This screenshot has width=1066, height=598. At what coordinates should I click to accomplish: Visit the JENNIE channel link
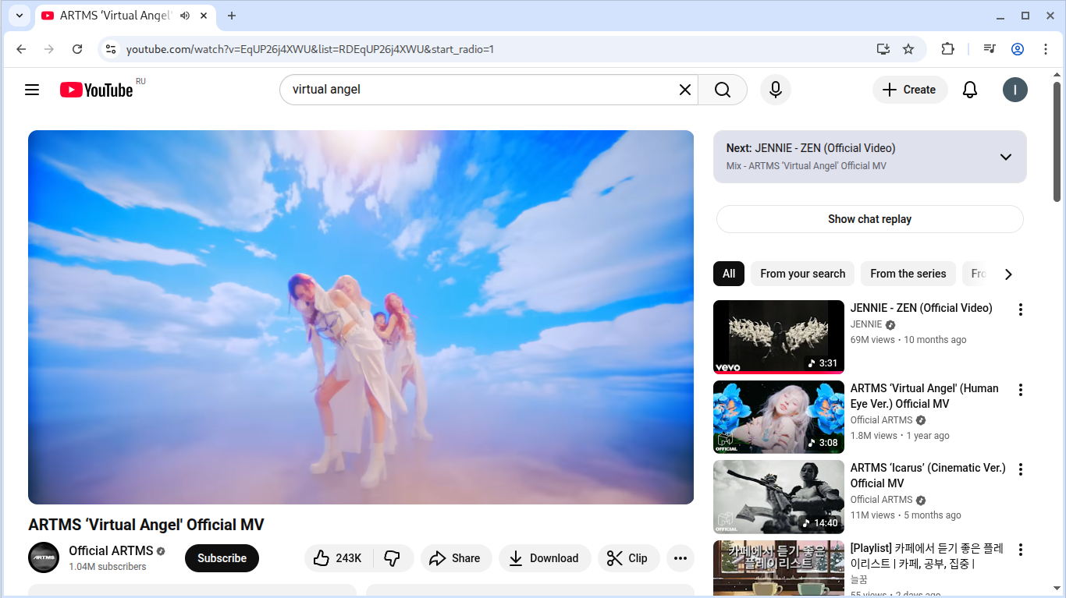[x=866, y=324]
